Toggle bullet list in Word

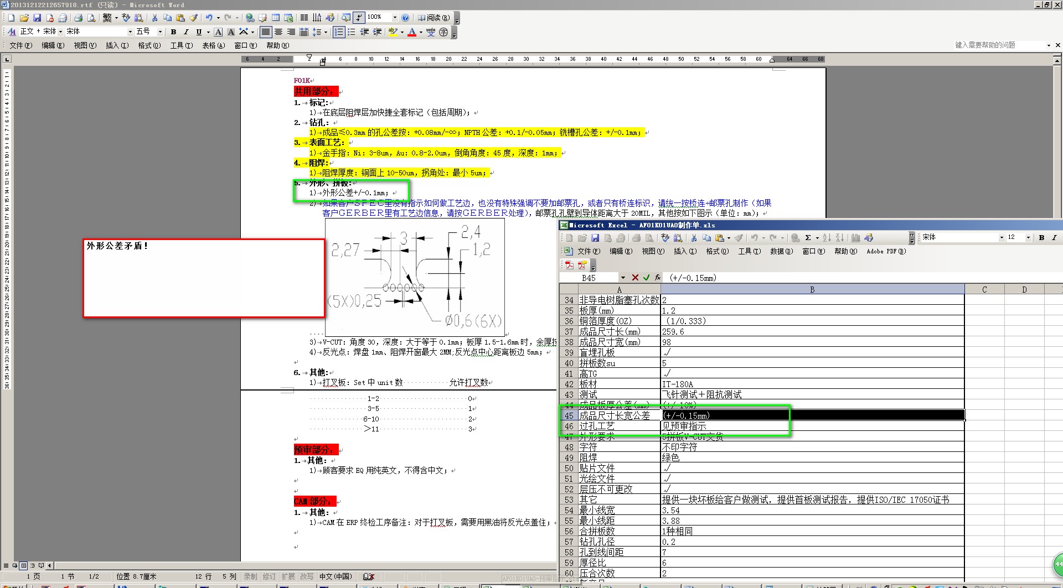click(x=352, y=32)
